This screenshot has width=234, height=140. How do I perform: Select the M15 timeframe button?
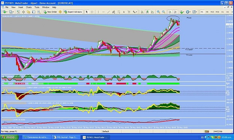pos(212,12)
